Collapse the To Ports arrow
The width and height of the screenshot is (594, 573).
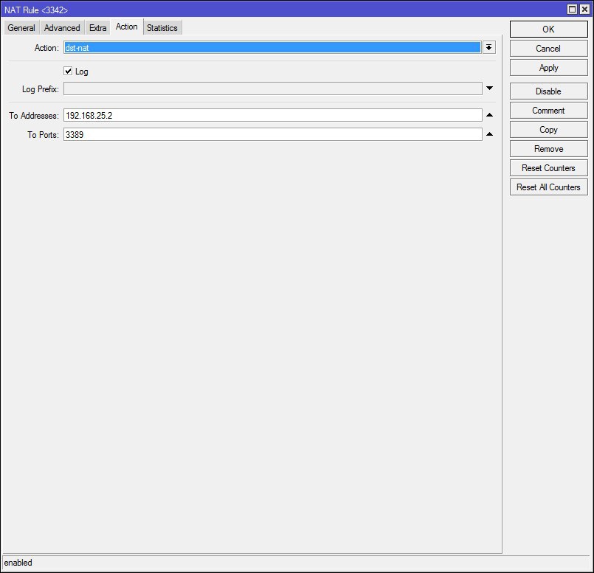[489, 134]
